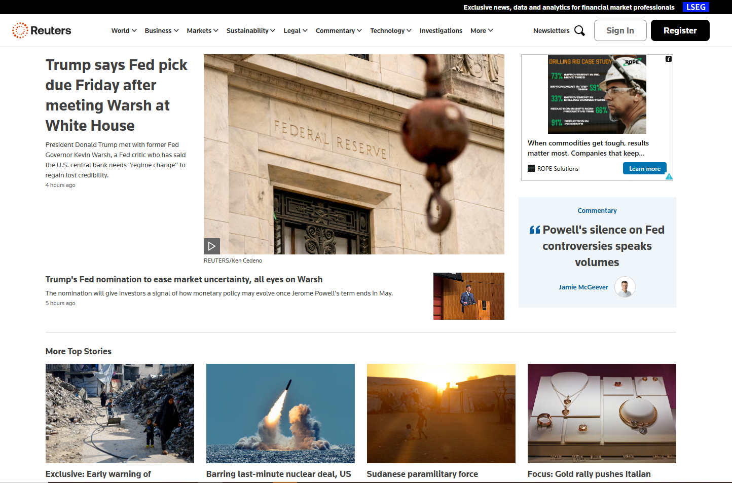
Task: Play the Federal Reserve video
Action: 211,246
